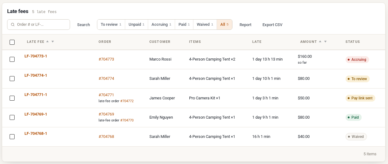388x164 pixels.
Task: Open order #704771 link
Action: click(x=106, y=95)
